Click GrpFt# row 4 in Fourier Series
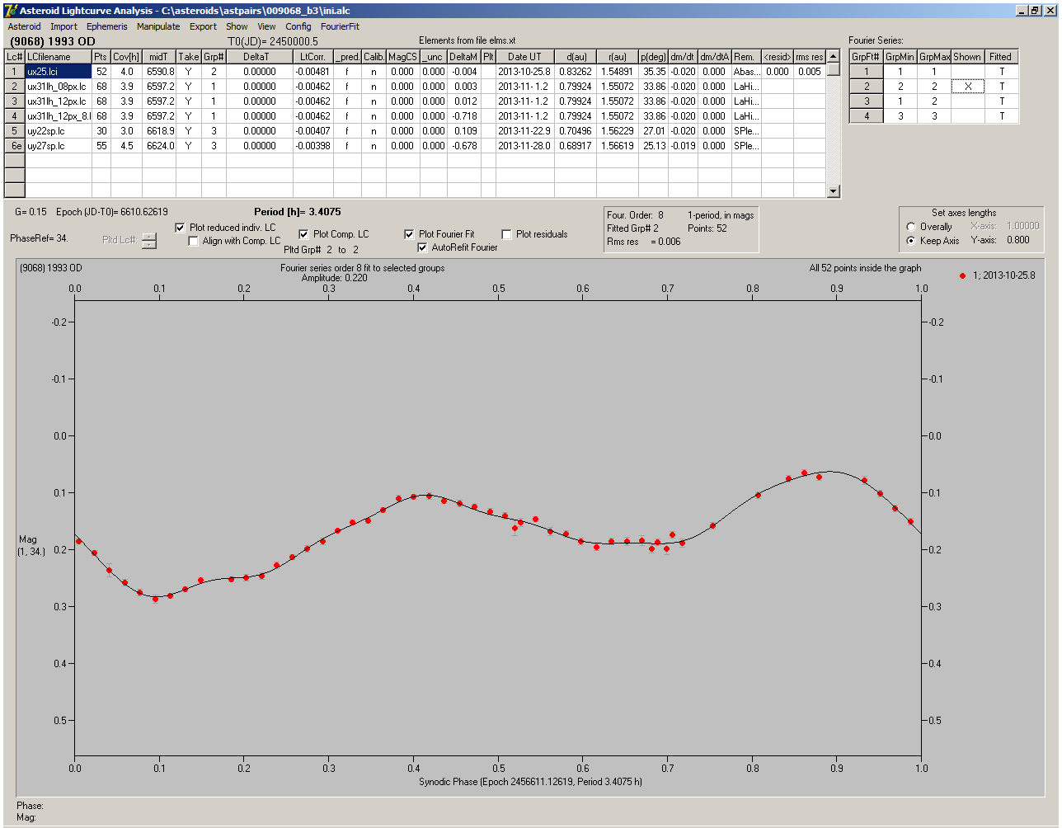 point(867,116)
